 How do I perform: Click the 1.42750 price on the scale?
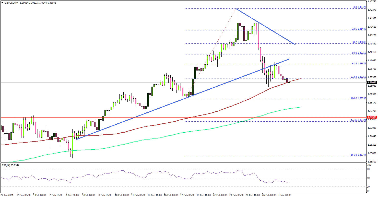[x=372, y=2]
